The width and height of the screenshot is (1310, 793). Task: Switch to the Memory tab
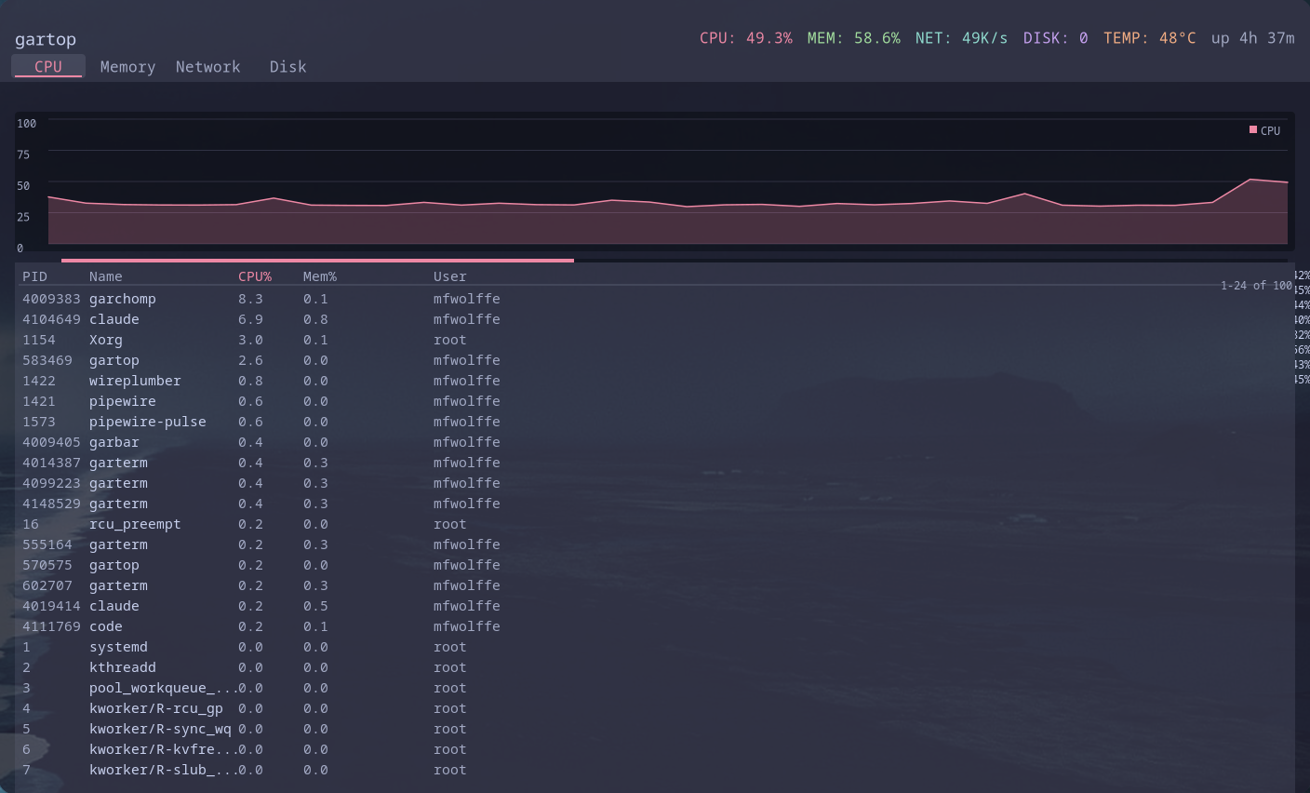coord(127,66)
